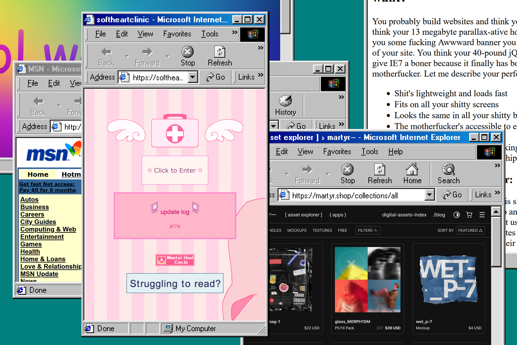Click MSN butterfly logo

pyautogui.click(x=74, y=149)
